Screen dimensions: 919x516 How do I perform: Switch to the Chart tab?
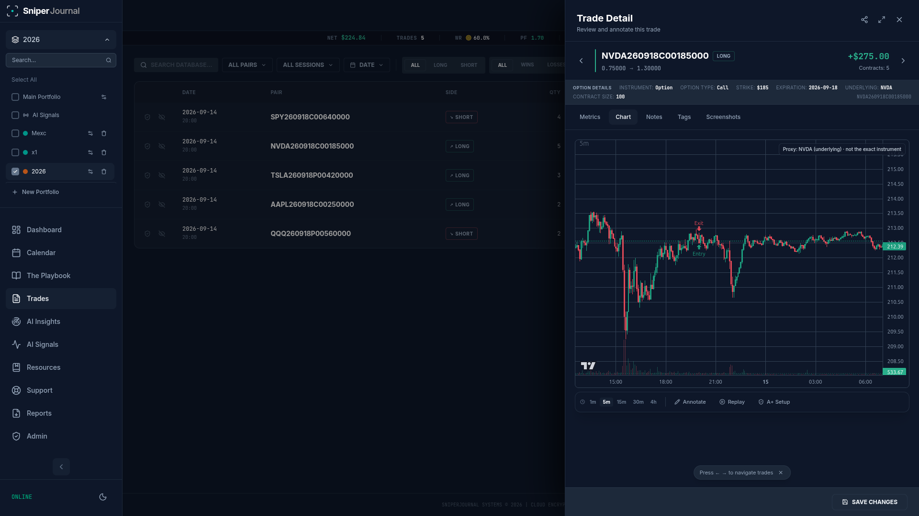(623, 117)
